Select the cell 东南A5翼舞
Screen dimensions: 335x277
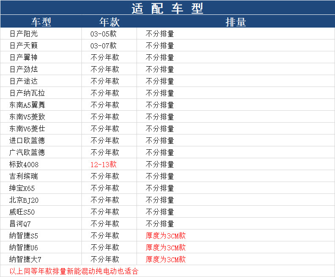tap(27, 105)
